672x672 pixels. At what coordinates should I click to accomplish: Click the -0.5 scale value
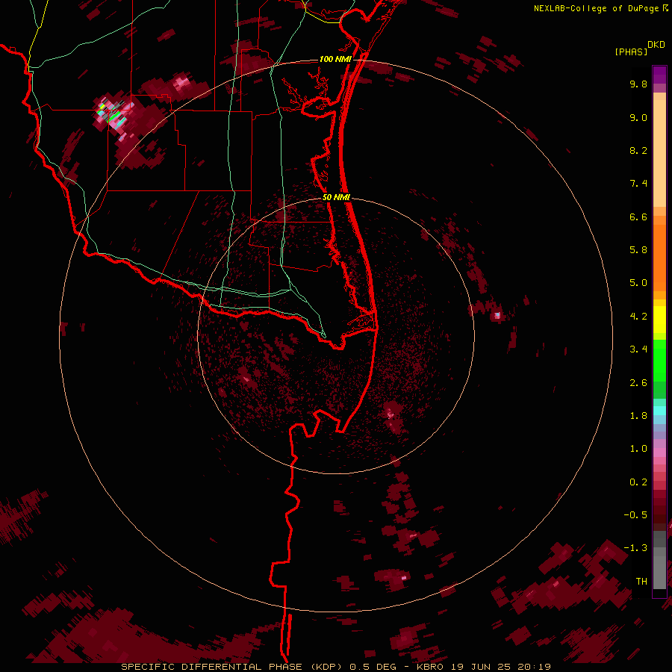635,515
